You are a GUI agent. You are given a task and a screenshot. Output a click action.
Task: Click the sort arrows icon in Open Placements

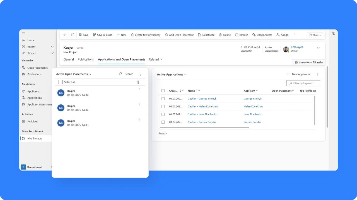point(138,82)
